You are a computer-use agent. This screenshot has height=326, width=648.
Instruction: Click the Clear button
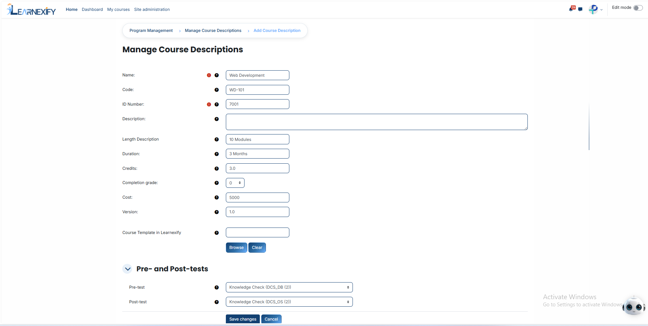(x=257, y=248)
